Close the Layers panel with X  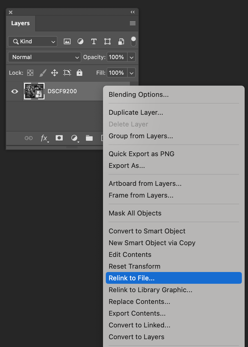(x=11, y=12)
